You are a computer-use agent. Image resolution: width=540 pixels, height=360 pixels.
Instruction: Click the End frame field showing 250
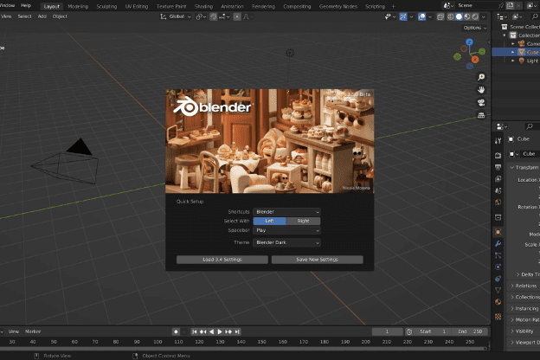(470, 331)
